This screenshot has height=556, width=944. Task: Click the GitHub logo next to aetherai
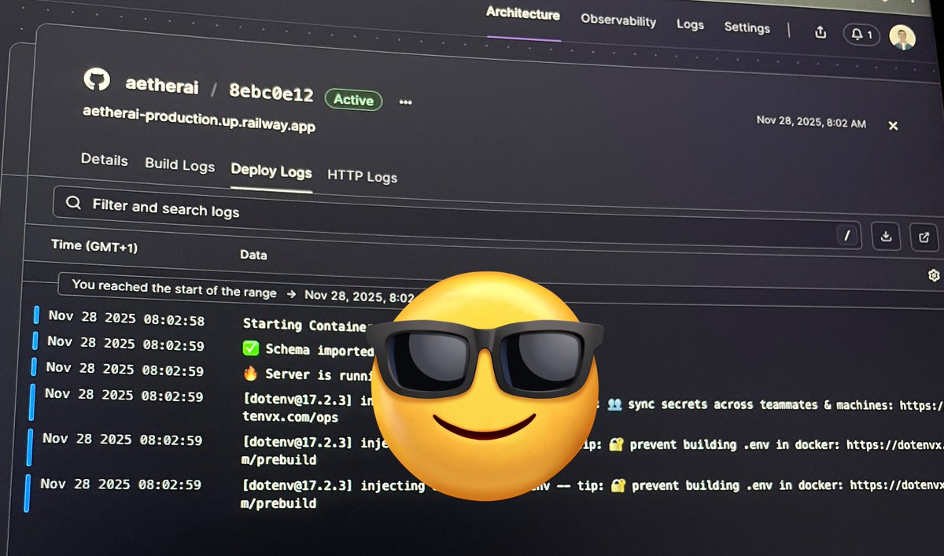pyautogui.click(x=98, y=81)
